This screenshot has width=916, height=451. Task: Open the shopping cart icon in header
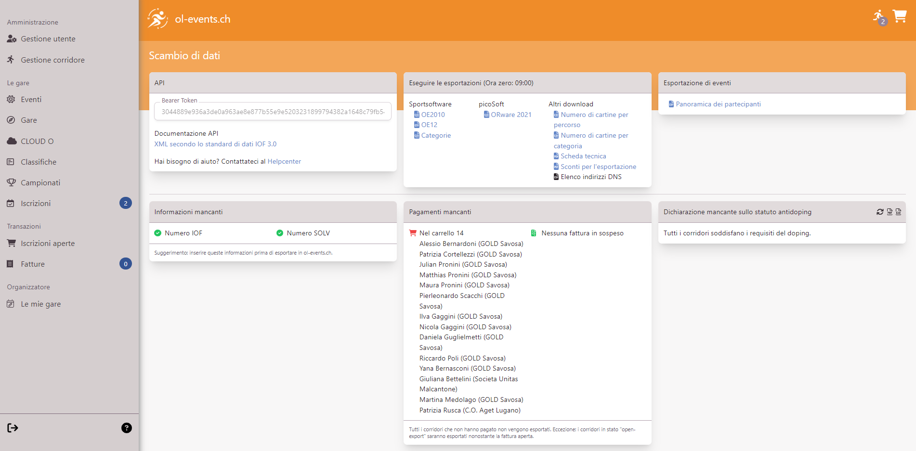899,16
